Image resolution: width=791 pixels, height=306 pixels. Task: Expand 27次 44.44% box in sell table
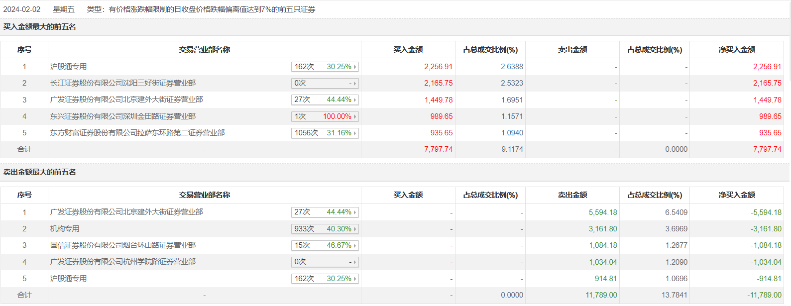(325, 212)
